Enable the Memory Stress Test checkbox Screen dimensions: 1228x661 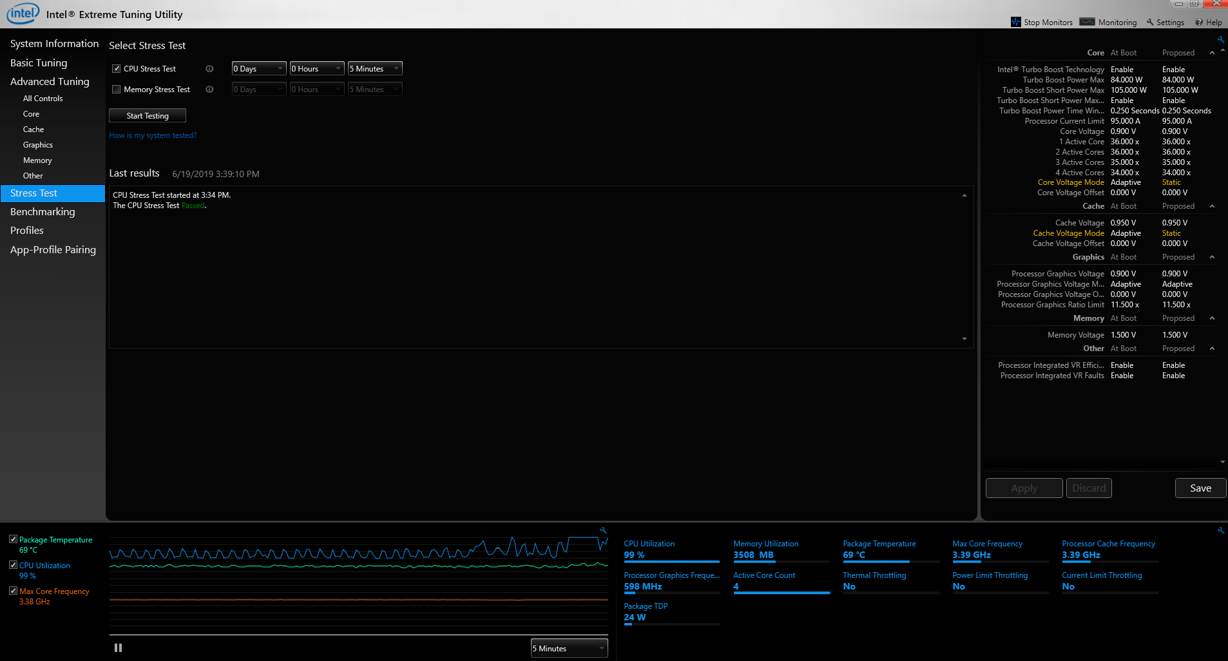(x=117, y=89)
